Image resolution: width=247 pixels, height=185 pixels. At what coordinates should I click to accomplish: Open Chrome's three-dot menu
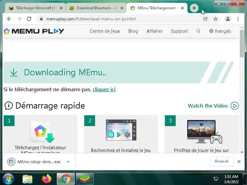[x=238, y=19]
